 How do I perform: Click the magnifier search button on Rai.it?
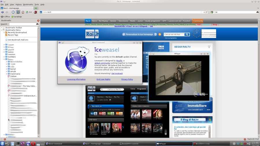(187, 34)
